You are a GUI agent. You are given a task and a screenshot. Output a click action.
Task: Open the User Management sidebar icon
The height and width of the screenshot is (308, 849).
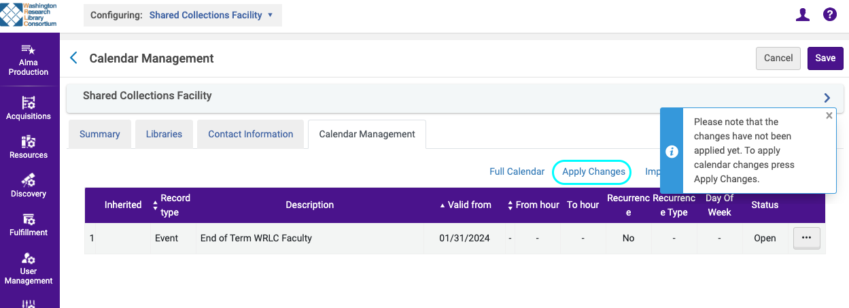(x=29, y=258)
